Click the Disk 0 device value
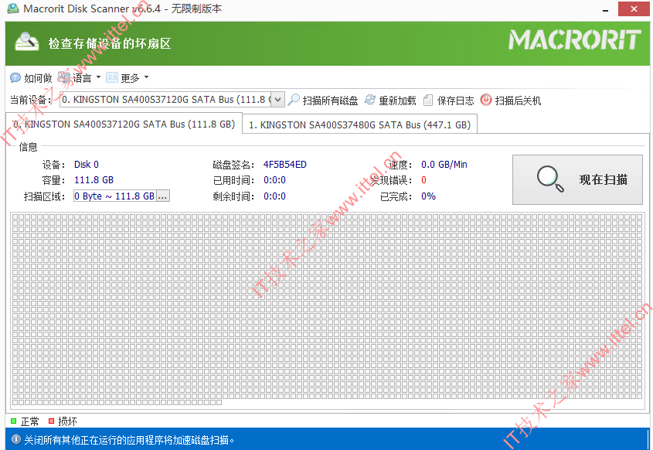653x450 pixels. tap(87, 164)
